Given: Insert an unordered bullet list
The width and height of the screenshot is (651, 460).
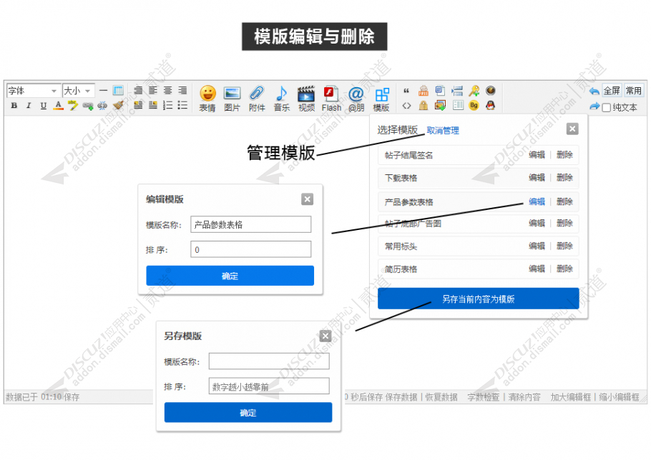Looking at the screenshot, I should (x=182, y=105).
